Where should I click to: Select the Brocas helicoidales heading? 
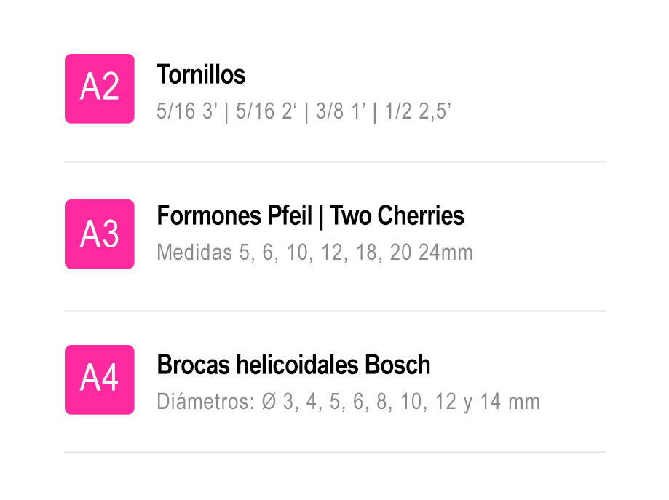point(293,365)
